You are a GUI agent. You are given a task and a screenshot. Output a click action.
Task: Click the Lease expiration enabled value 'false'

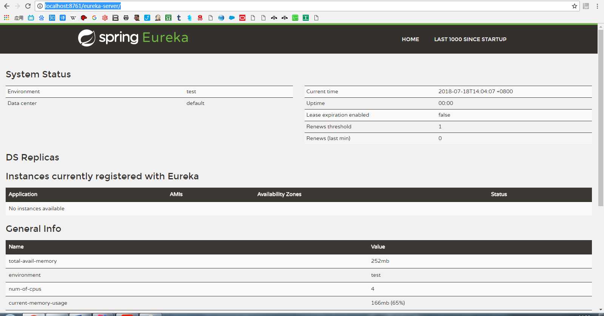tap(444, 115)
